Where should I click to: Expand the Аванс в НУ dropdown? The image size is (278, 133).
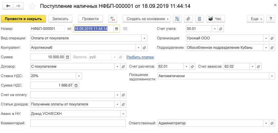click(x=123, y=114)
